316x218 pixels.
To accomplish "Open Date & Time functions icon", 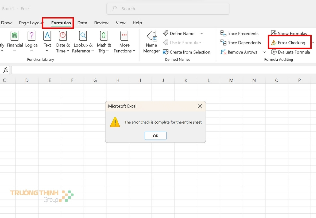I will [x=63, y=36].
